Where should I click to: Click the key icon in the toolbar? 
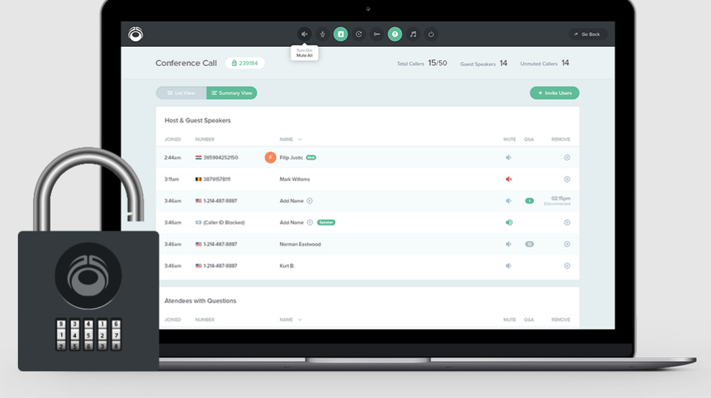pos(377,34)
